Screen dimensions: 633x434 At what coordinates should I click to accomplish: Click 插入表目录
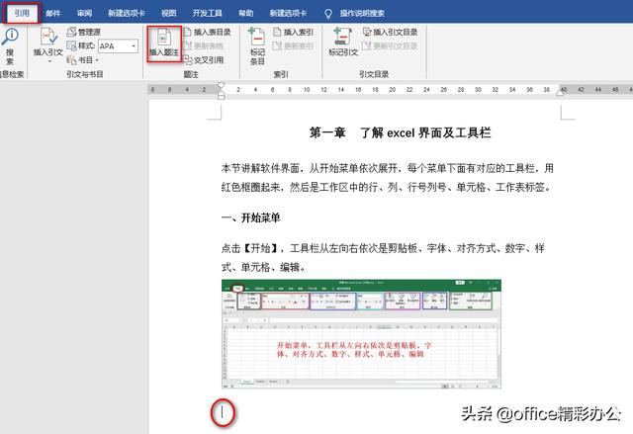[207, 32]
